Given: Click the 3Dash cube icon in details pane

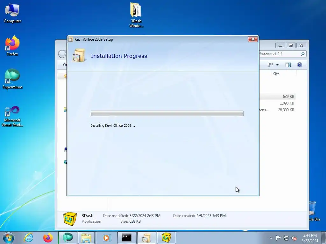Looking at the screenshot, I should point(70,219).
